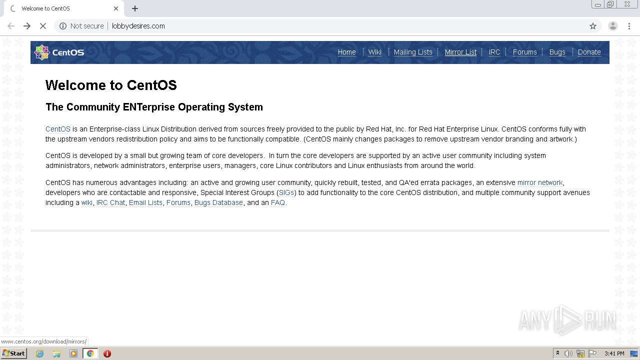640x360 pixels.
Task: Open the Windows Start button
Action: tap(13, 353)
